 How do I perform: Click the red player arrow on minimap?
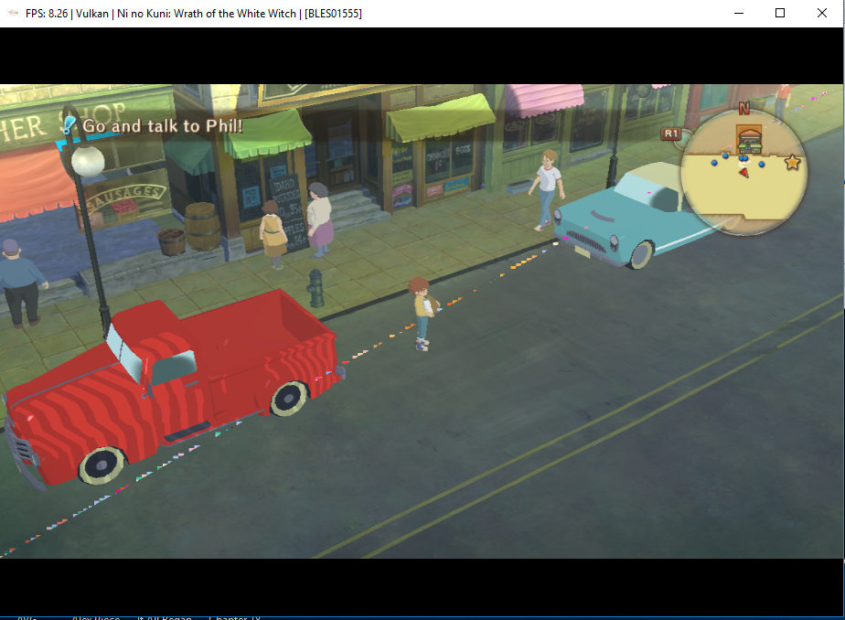point(744,172)
